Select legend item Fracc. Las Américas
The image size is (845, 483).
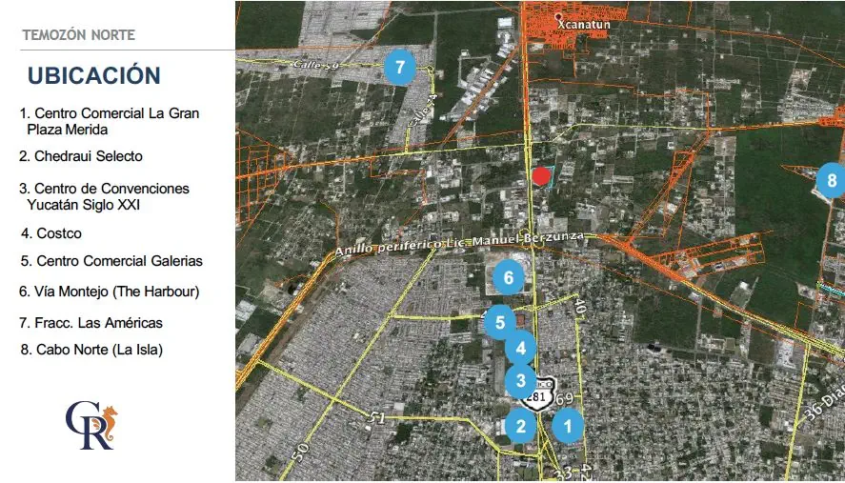tap(91, 323)
